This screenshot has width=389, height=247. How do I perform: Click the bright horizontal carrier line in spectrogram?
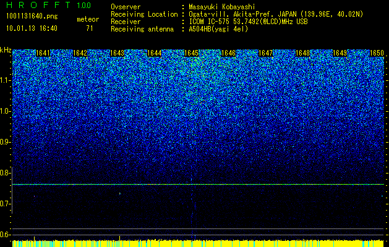tap(198, 184)
